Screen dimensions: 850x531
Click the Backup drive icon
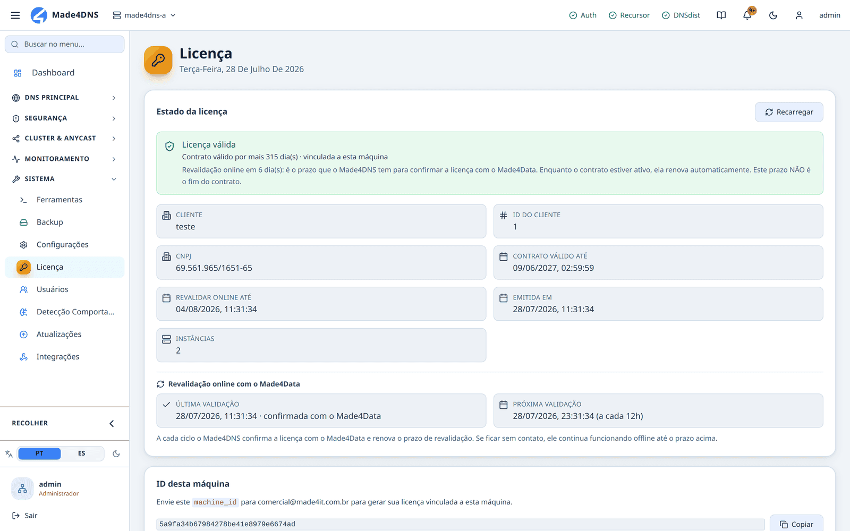pos(23,222)
